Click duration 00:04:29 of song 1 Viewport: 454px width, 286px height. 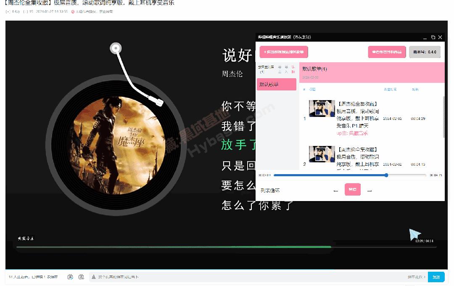[418, 119]
